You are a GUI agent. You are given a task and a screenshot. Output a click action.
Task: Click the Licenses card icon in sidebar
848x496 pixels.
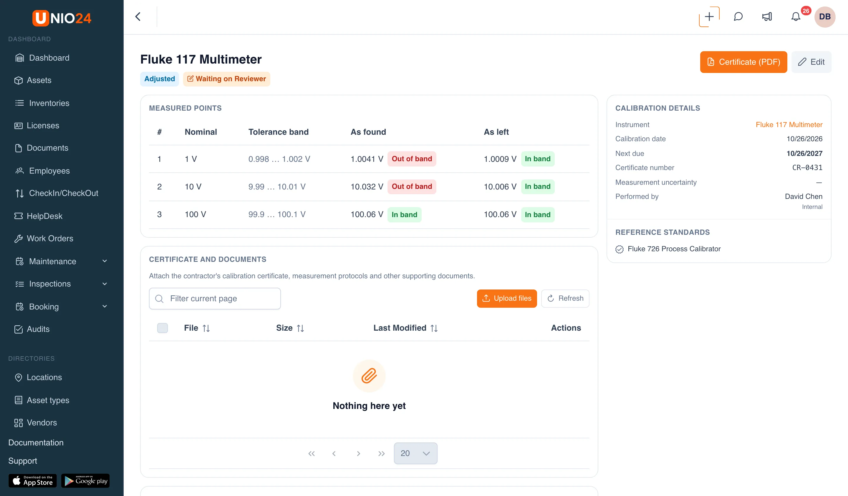click(x=19, y=125)
